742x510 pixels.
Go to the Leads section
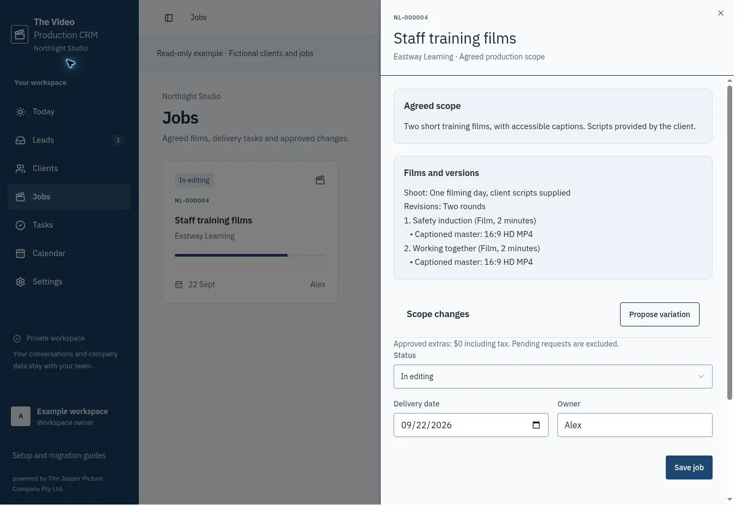click(69, 140)
